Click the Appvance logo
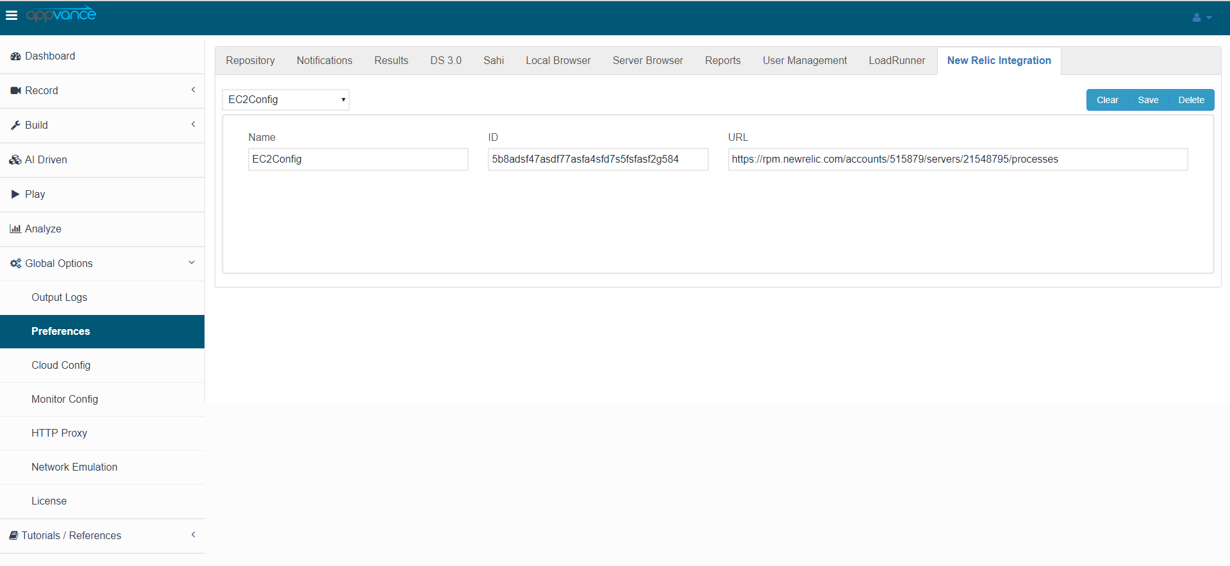Image resolution: width=1230 pixels, height=566 pixels. [x=61, y=14]
